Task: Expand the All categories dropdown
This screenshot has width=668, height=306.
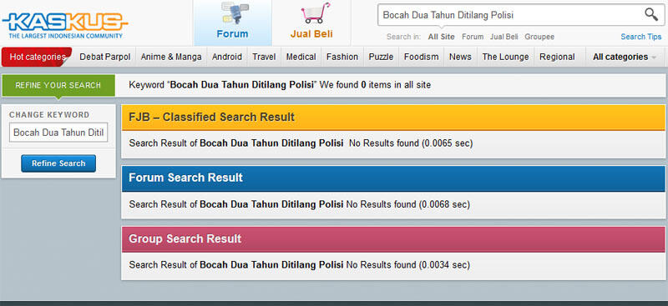Action: click(624, 57)
